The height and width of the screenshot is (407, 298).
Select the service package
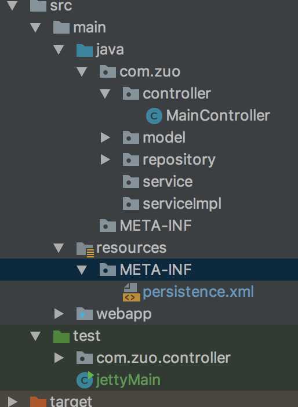pyautogui.click(x=168, y=181)
